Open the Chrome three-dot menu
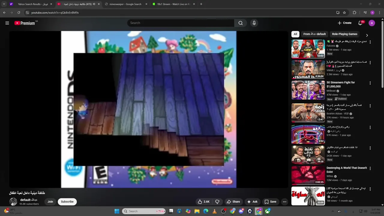 click(x=379, y=13)
